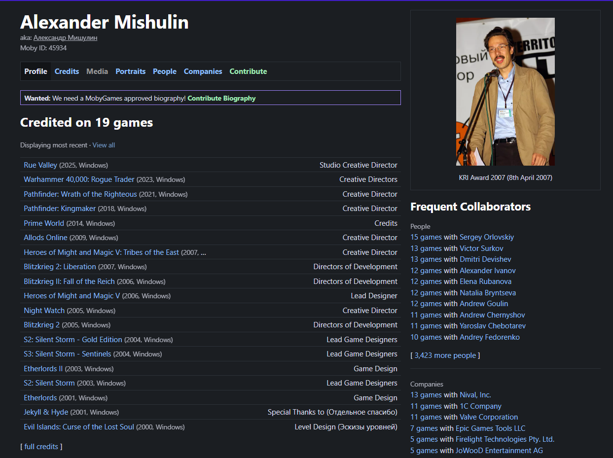The height and width of the screenshot is (458, 613).
Task: Open the Blitzkrieg 2 (2005) link
Action: pos(41,325)
